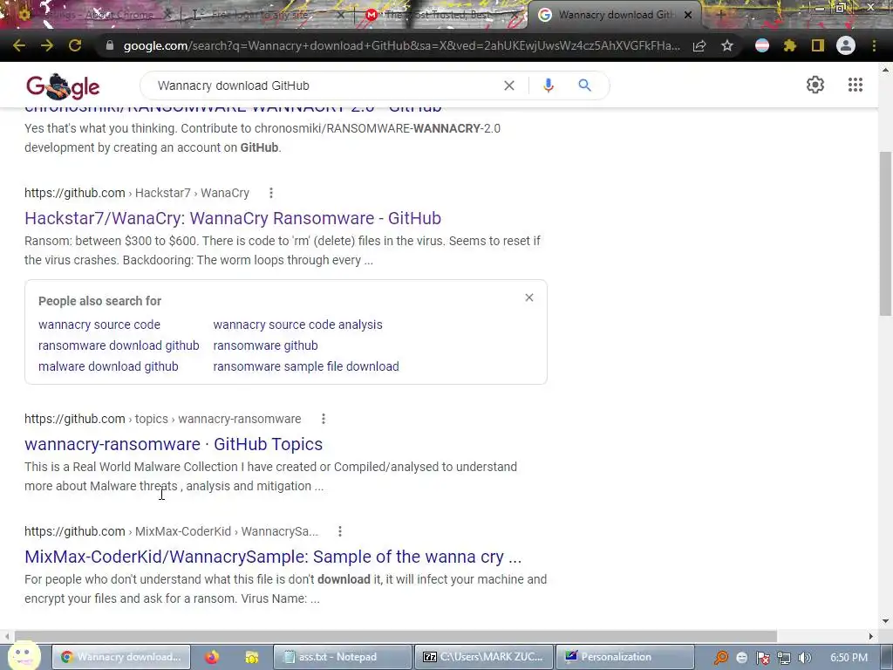Viewport: 893px width, 670px height.
Task: Open the striped flag extension icon
Action: click(762, 45)
